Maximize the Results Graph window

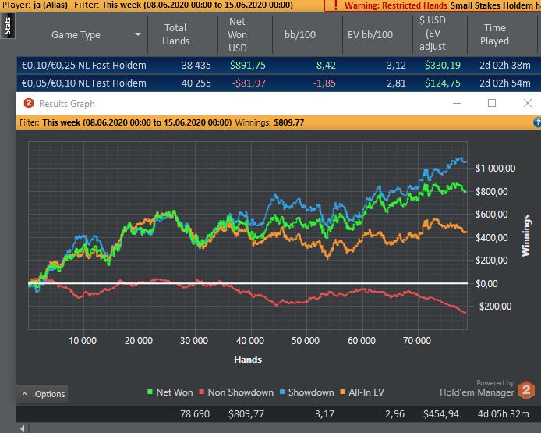[x=492, y=103]
